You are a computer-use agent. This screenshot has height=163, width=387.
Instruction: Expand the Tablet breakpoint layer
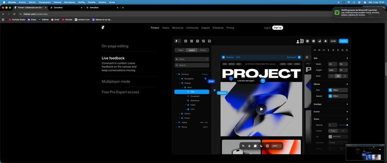click(176, 123)
